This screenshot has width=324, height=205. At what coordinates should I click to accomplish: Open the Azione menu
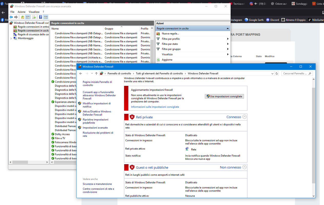pos(22,12)
